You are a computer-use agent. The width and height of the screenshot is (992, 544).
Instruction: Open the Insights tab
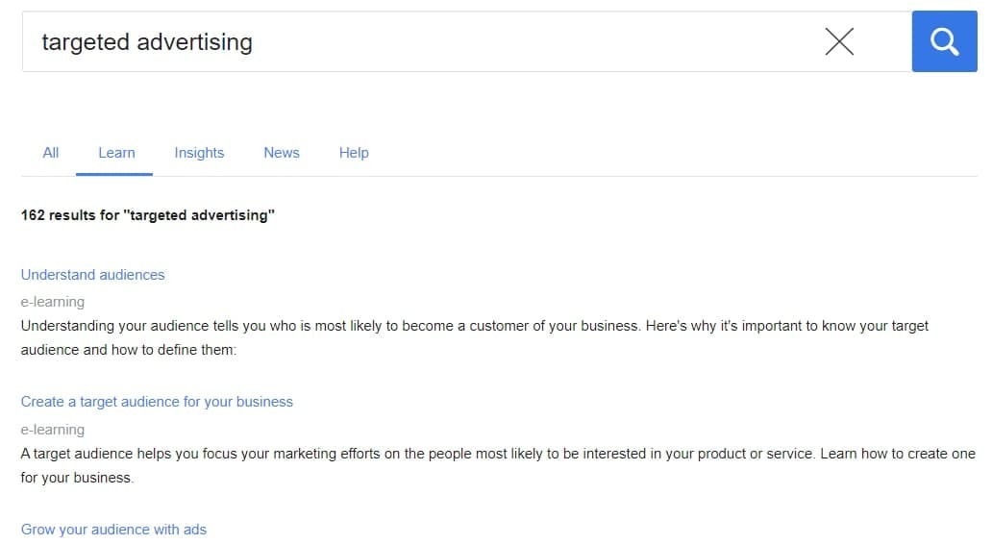tap(199, 152)
